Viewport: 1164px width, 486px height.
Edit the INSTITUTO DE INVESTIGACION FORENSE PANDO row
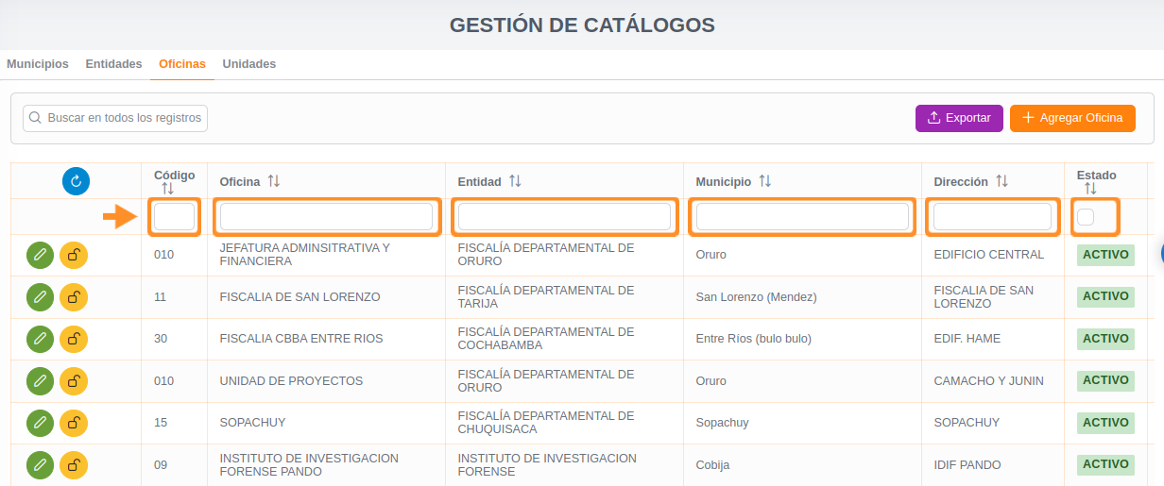coord(40,465)
